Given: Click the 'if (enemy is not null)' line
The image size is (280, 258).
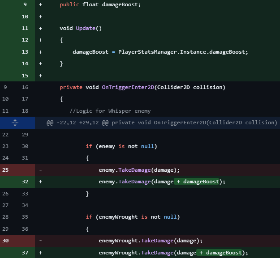Looking at the screenshot, I should tap(121, 146).
